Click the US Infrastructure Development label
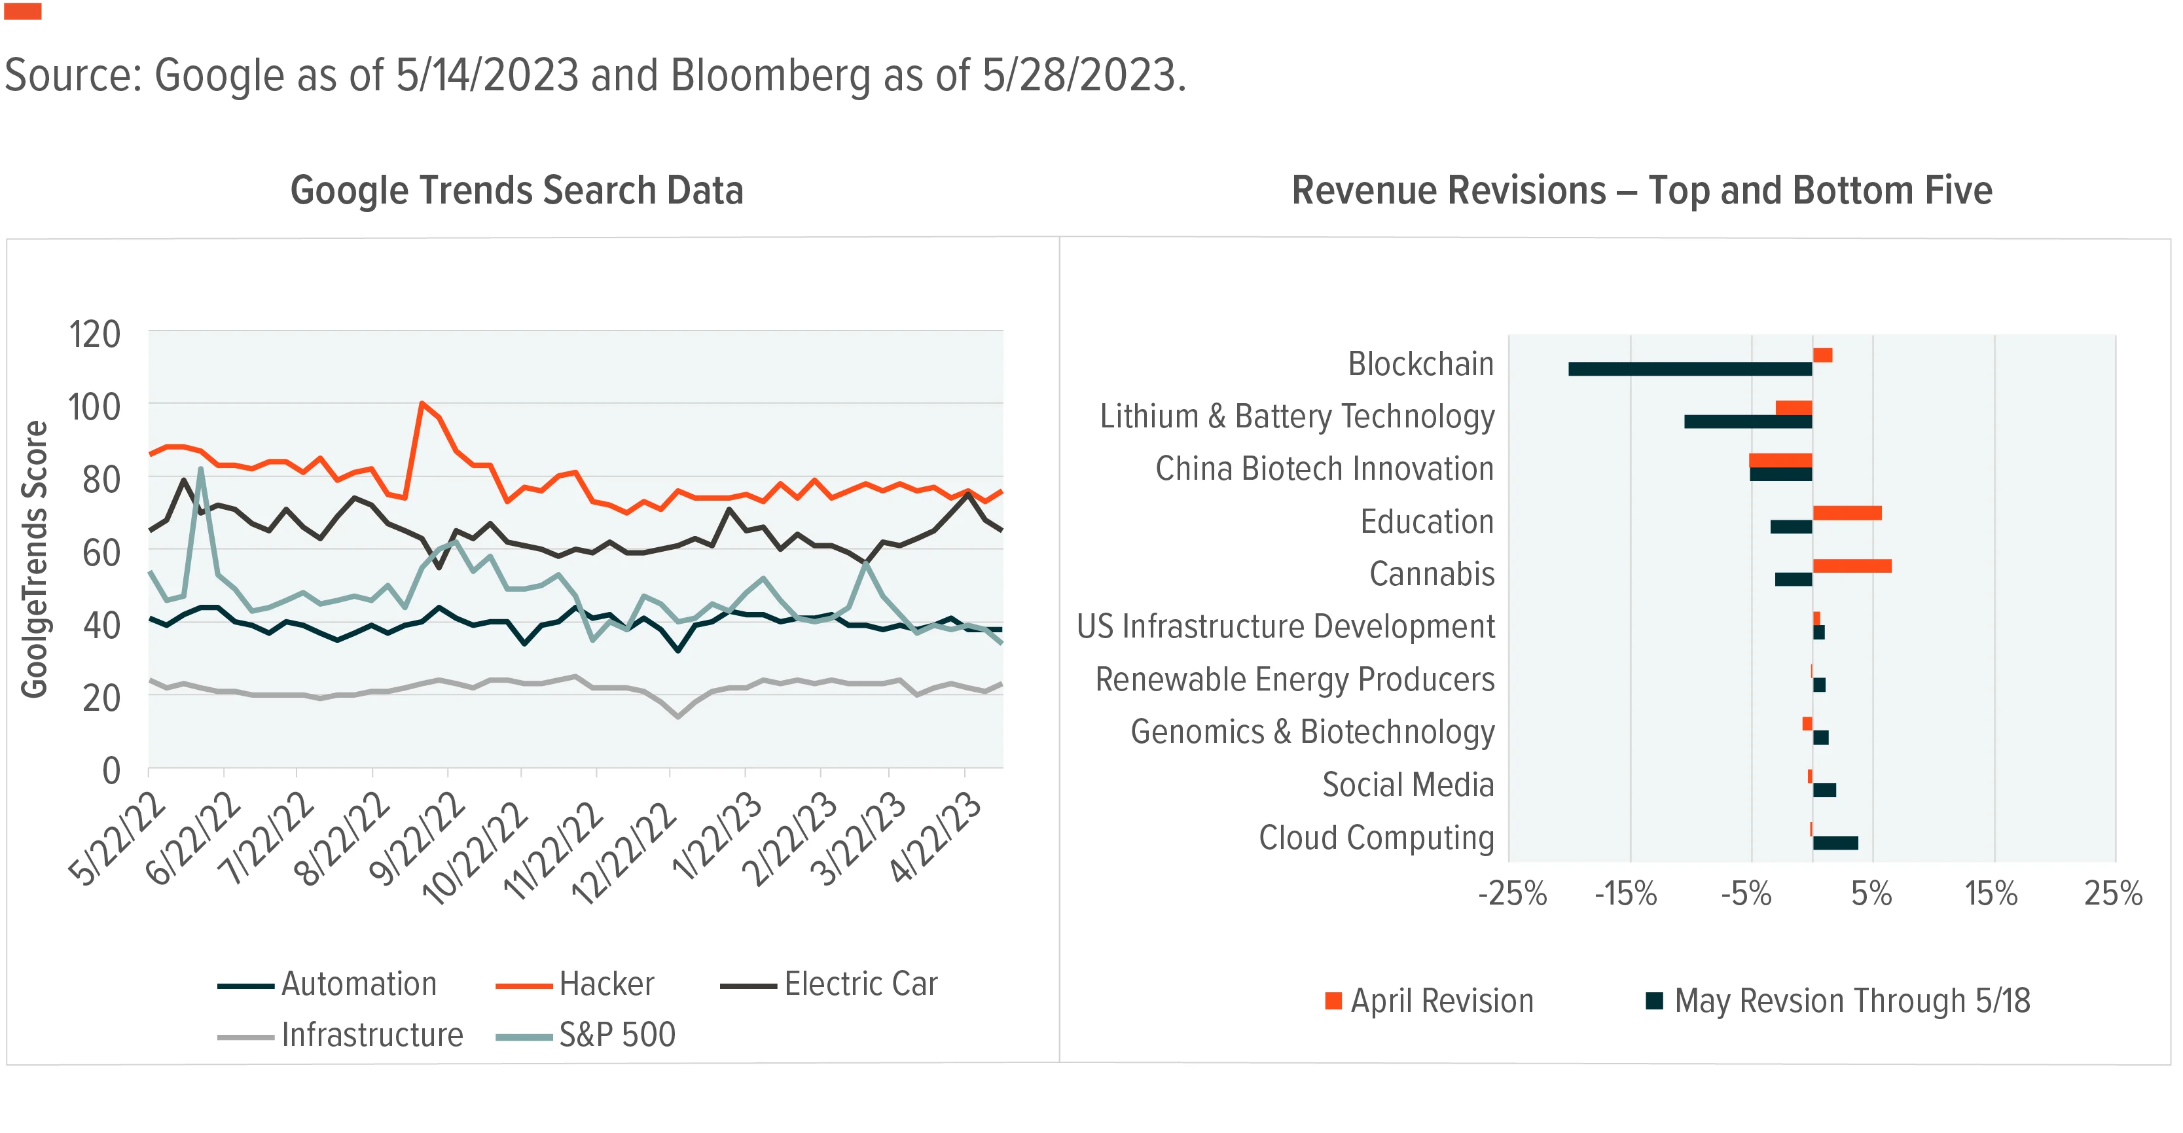The height and width of the screenshot is (1133, 2183). coord(1286,626)
